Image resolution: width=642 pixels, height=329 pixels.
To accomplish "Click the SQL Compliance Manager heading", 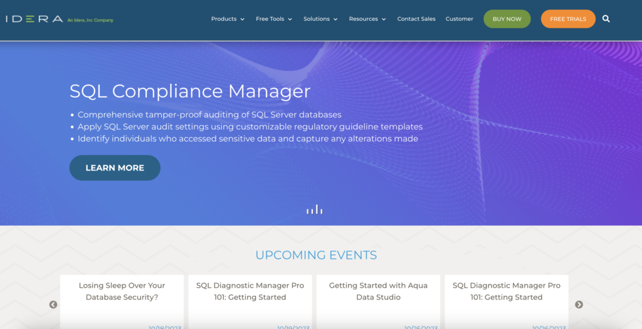I will (190, 91).
